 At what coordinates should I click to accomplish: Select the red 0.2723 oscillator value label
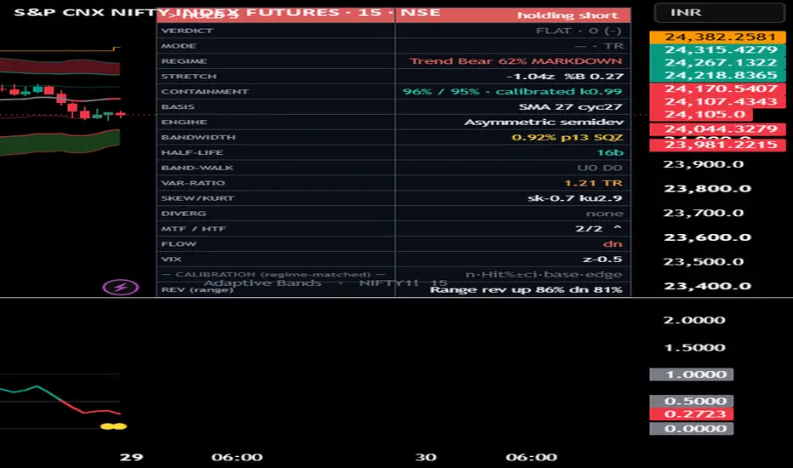[x=692, y=414]
